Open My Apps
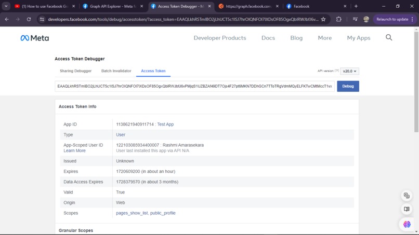 point(359,38)
